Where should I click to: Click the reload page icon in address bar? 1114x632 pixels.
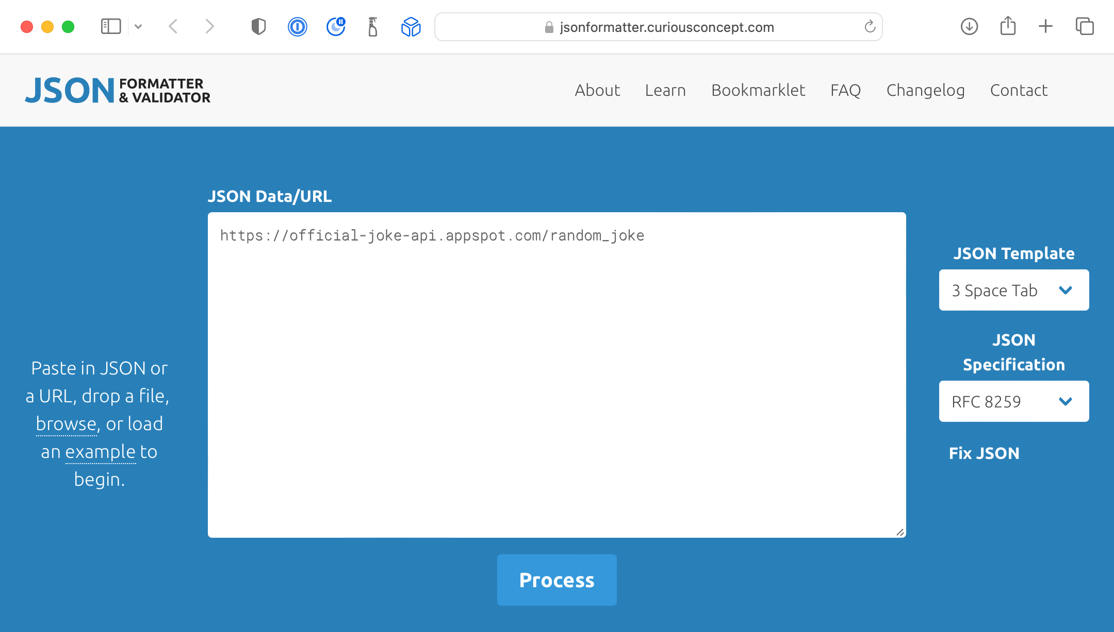click(x=870, y=27)
